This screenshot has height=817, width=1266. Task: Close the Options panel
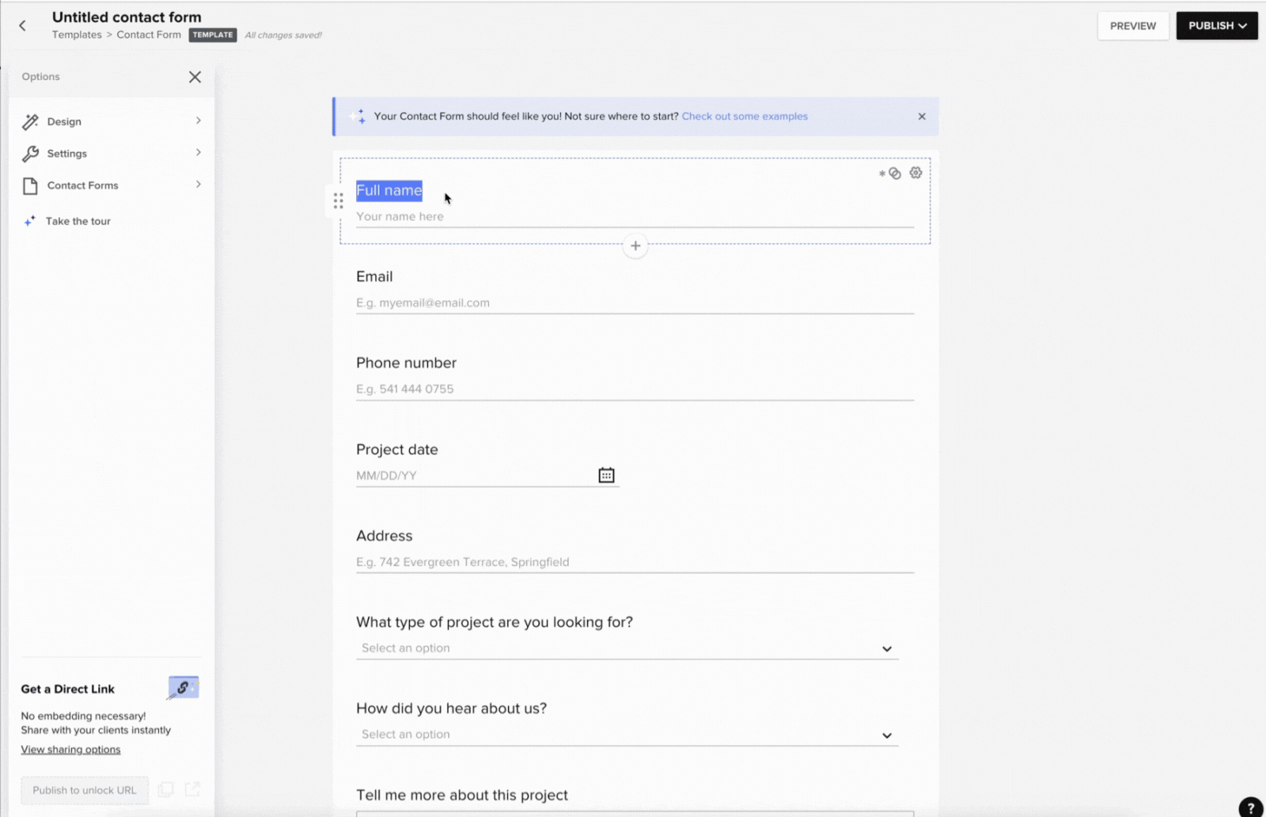[x=195, y=77]
